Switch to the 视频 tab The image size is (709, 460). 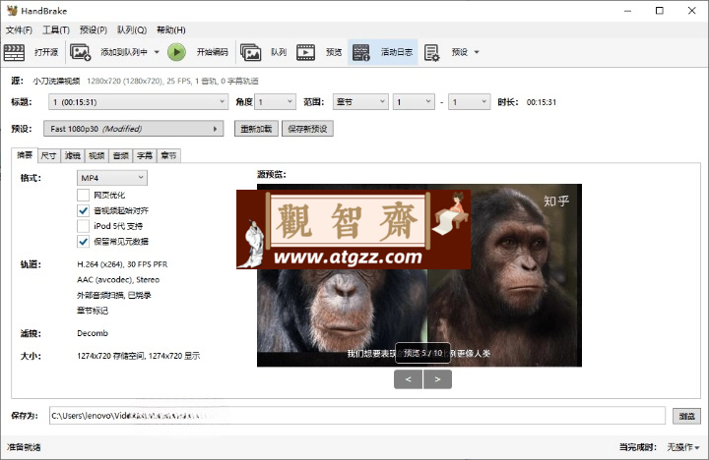97,155
